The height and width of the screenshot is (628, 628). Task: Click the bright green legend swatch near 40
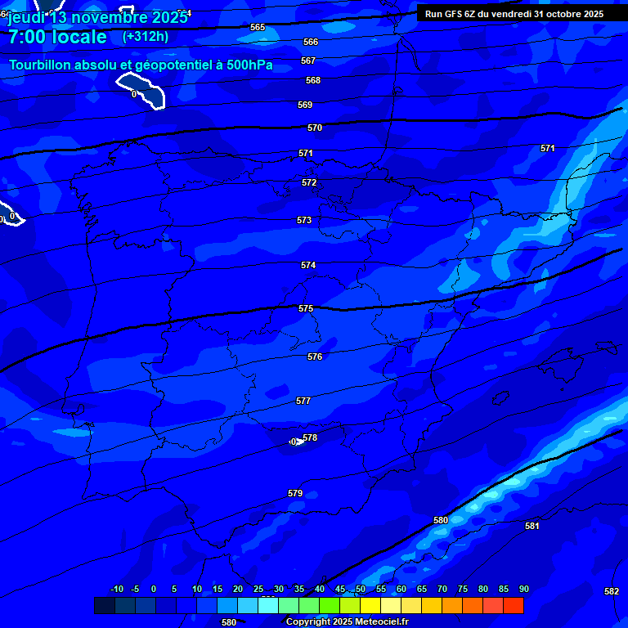pos(330,606)
